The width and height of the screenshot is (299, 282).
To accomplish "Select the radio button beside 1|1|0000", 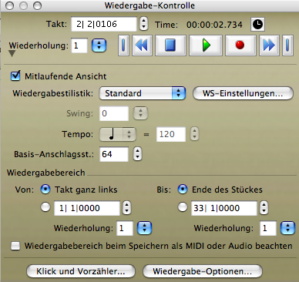I will (x=45, y=207).
